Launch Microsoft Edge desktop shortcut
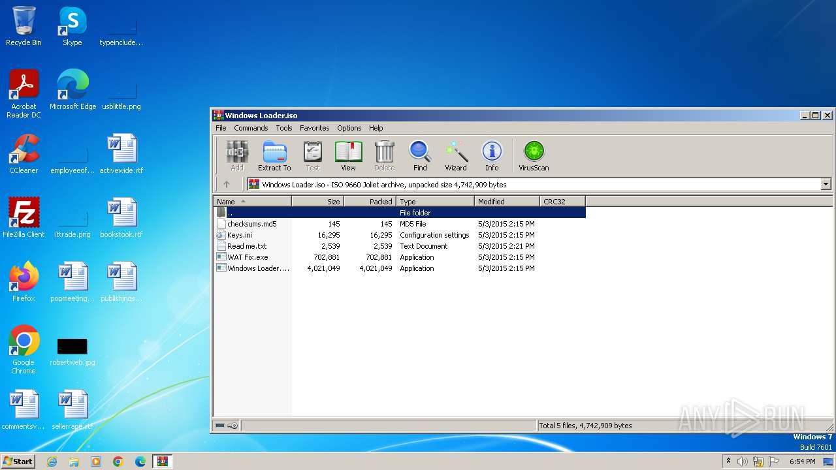 (72, 90)
